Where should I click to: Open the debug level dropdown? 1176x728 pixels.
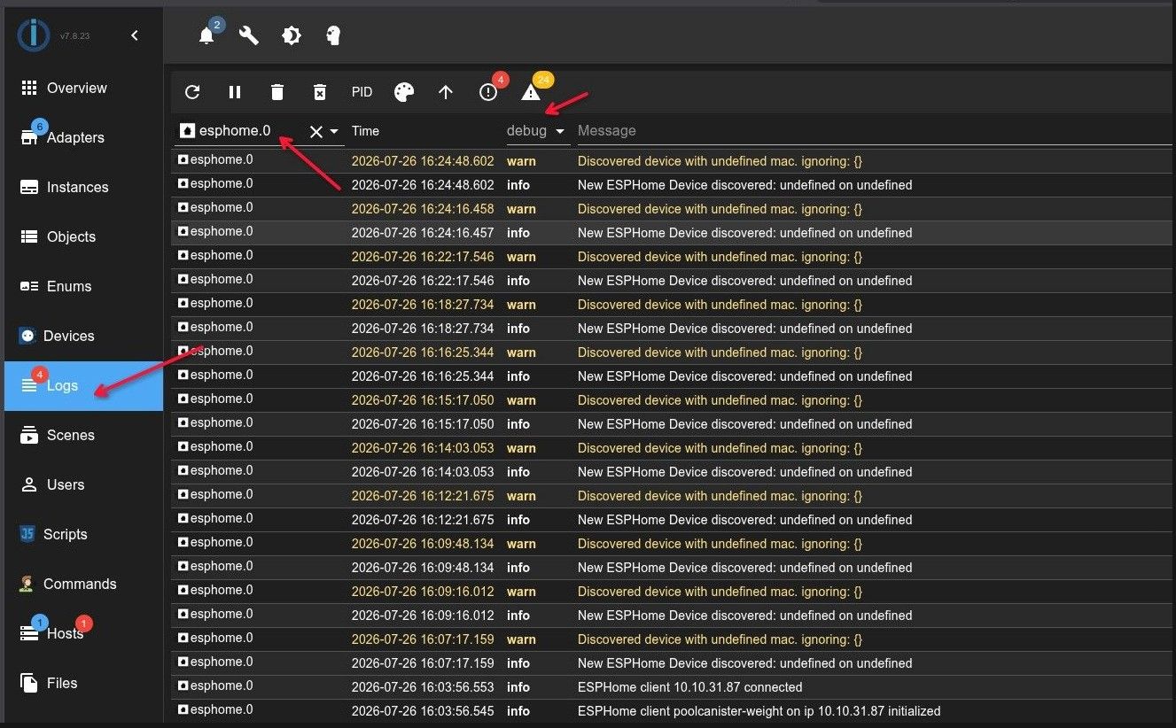click(536, 131)
